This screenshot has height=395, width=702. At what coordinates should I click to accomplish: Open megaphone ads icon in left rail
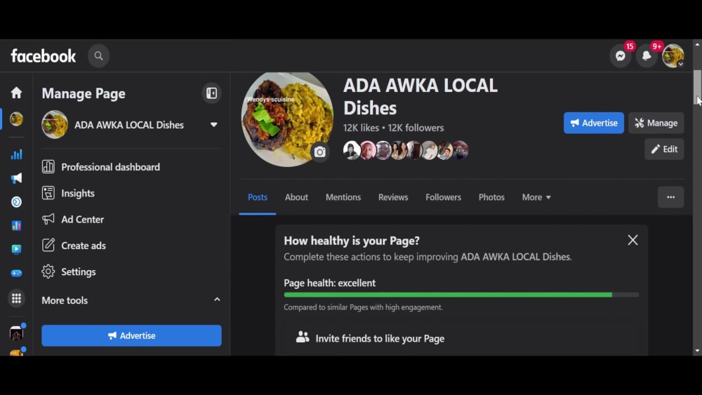[17, 178]
